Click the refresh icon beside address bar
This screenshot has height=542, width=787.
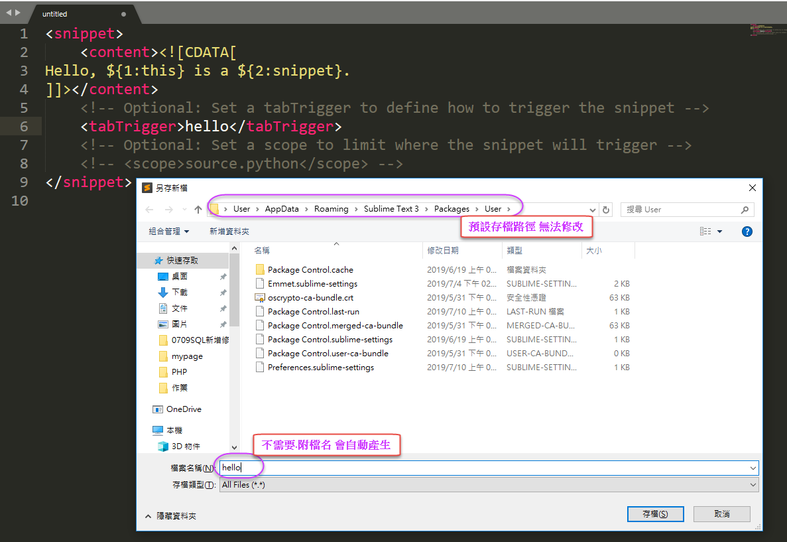(x=605, y=210)
